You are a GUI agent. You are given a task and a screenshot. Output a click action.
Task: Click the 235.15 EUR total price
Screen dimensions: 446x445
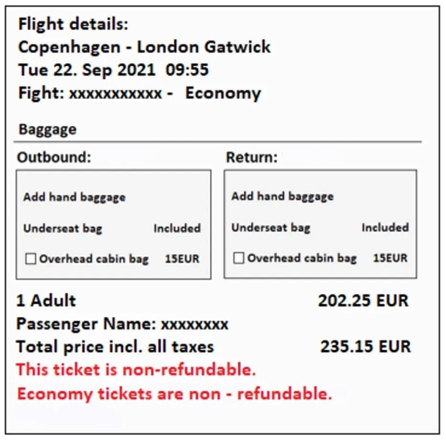click(365, 346)
